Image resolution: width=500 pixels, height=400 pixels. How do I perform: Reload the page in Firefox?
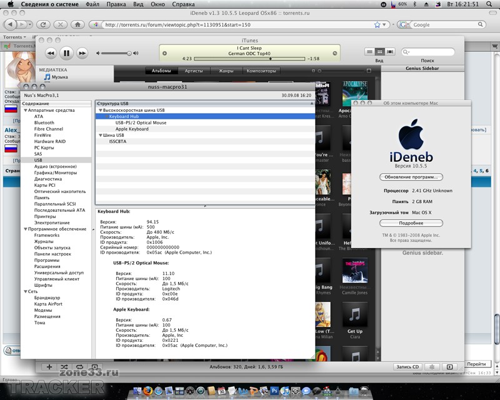[x=43, y=24]
